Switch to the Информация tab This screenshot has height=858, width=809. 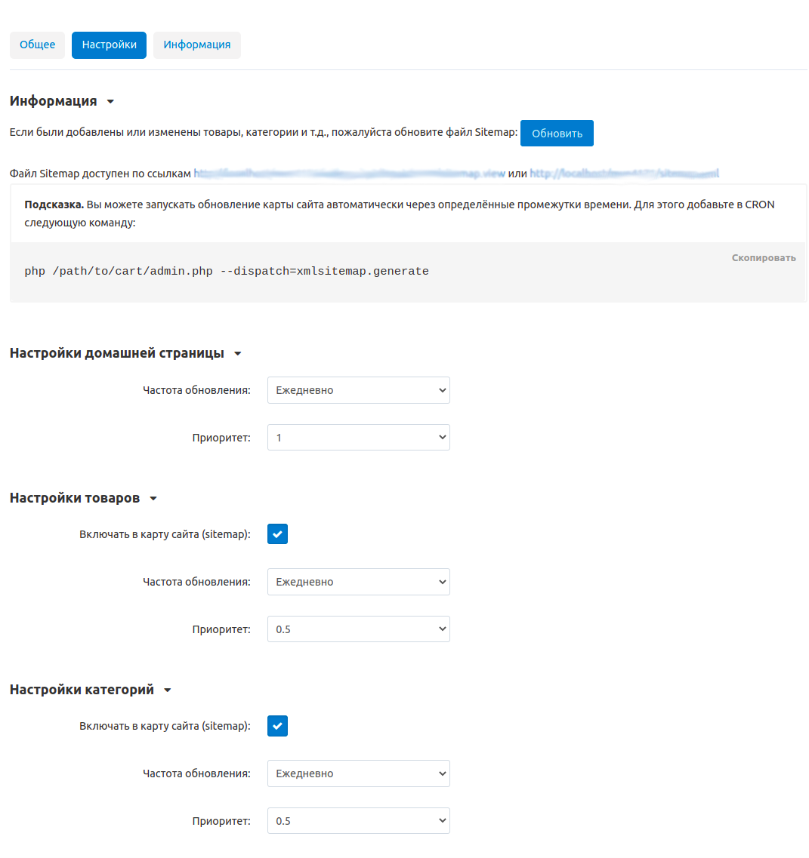pyautogui.click(x=196, y=45)
